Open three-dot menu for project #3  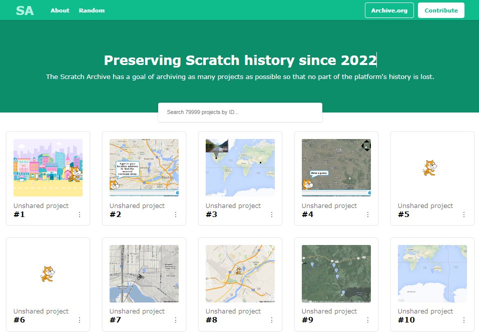[x=272, y=214]
